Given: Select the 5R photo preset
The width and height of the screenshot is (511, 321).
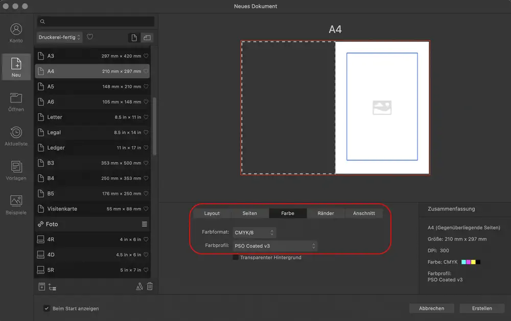Looking at the screenshot, I should [x=92, y=270].
